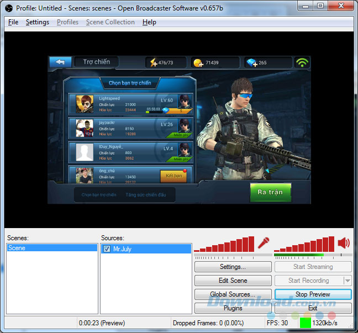The width and height of the screenshot is (358, 333).
Task: Expand the Start Recording dropdown arrow
Action: [x=347, y=281]
